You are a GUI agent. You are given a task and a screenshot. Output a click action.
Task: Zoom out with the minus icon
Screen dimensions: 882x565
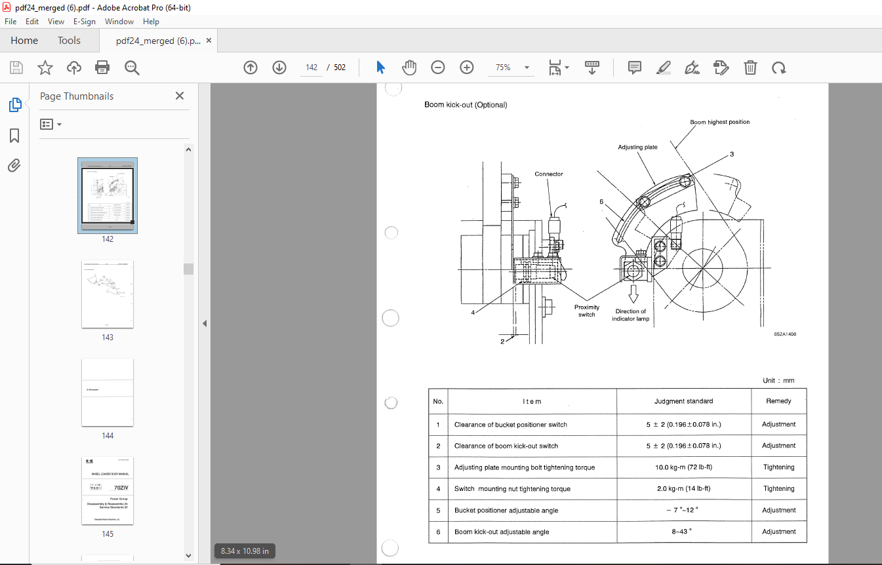point(438,68)
